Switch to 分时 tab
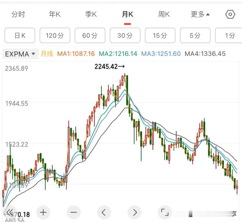This screenshot has height=222, width=242. click(x=18, y=14)
